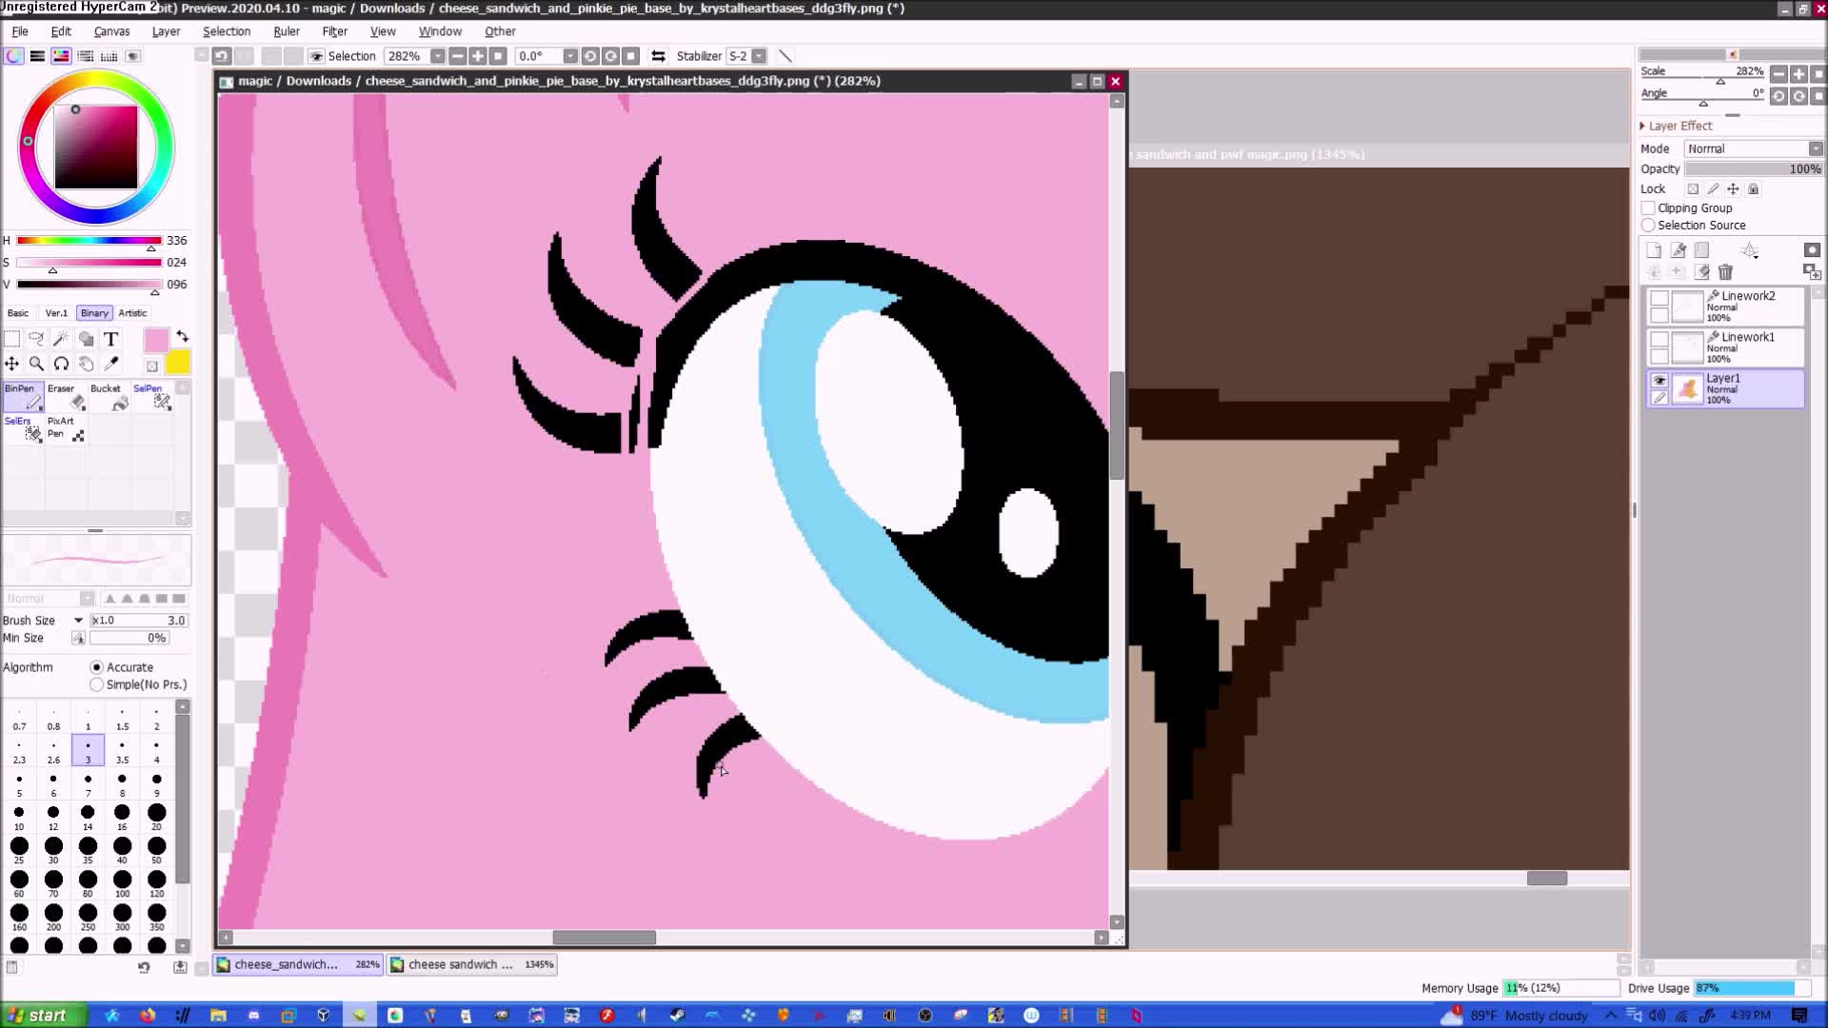Open the zoom percentage dropdown in toolbar

pos(437,56)
